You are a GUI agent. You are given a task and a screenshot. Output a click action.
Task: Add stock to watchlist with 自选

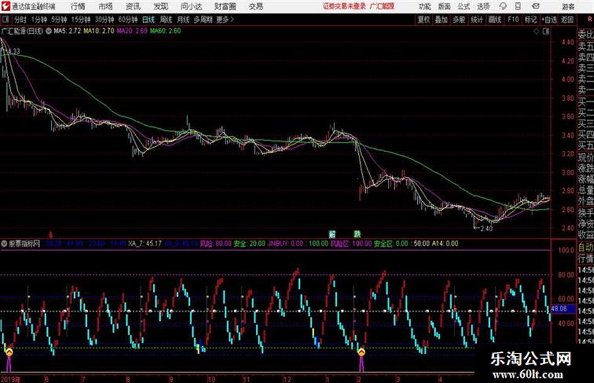[x=549, y=19]
